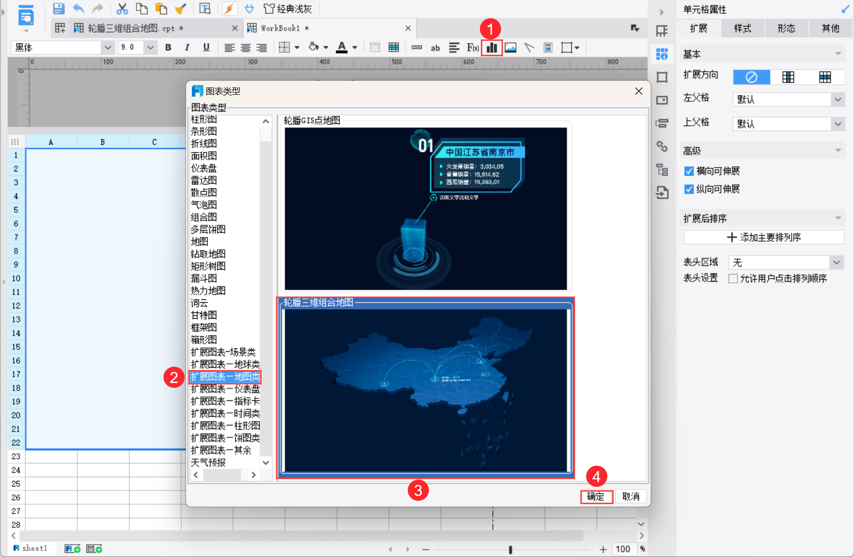Open the border style dropdown arrow
The image size is (854, 557).
pyautogui.click(x=297, y=48)
